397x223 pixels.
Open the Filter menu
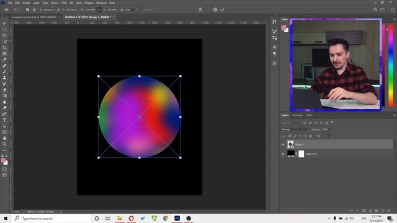tap(63, 2)
